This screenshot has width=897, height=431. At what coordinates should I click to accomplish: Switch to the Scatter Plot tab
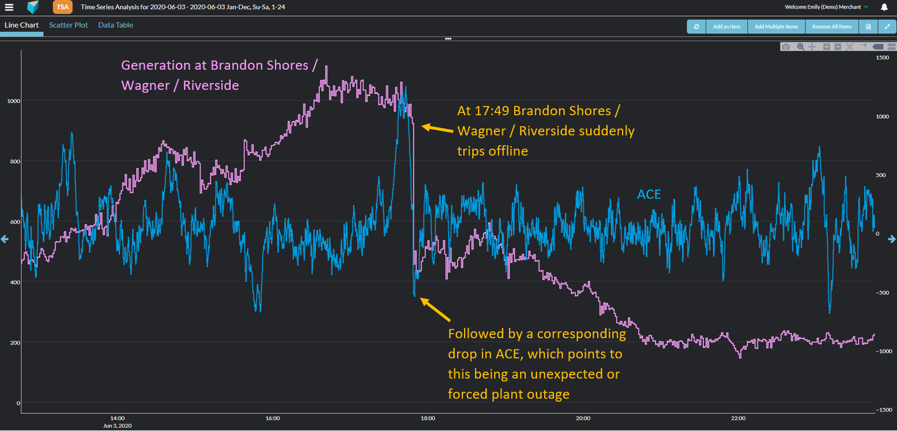click(69, 25)
